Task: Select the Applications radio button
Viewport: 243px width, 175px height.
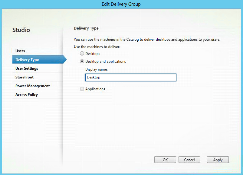Action: [x=82, y=89]
